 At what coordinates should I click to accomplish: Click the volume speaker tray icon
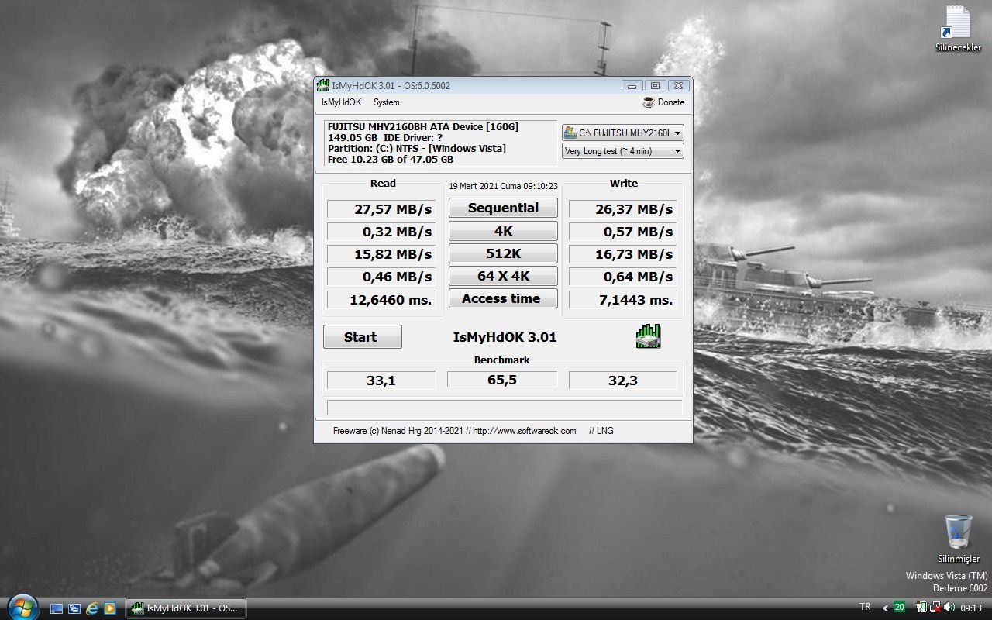coord(949,607)
